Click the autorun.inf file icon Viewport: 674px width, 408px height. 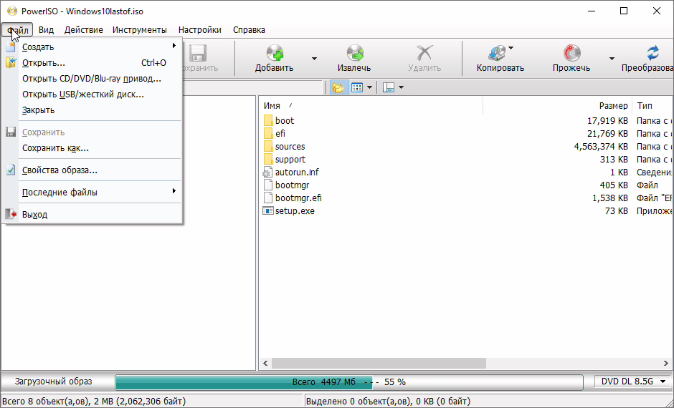pos(268,173)
